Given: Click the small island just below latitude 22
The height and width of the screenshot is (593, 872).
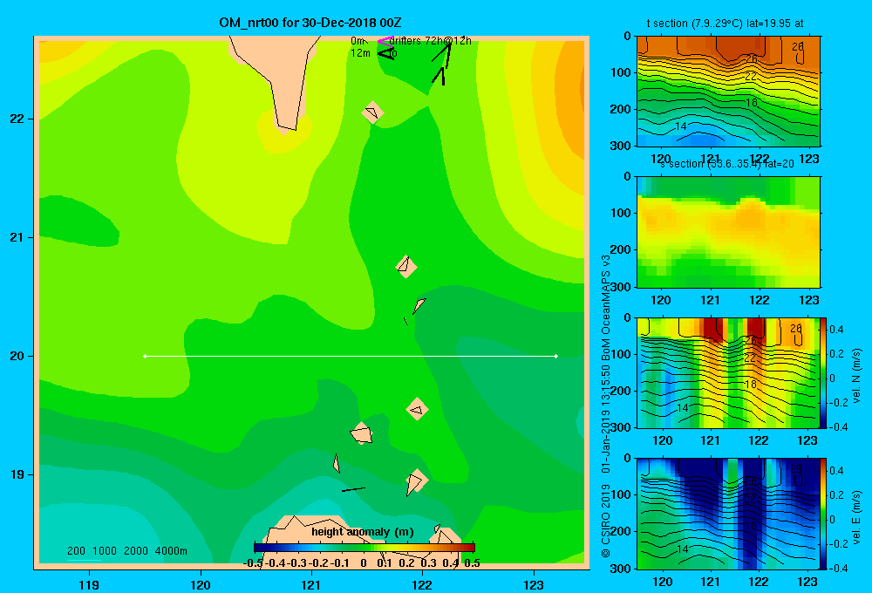Looking at the screenshot, I should click(x=372, y=112).
